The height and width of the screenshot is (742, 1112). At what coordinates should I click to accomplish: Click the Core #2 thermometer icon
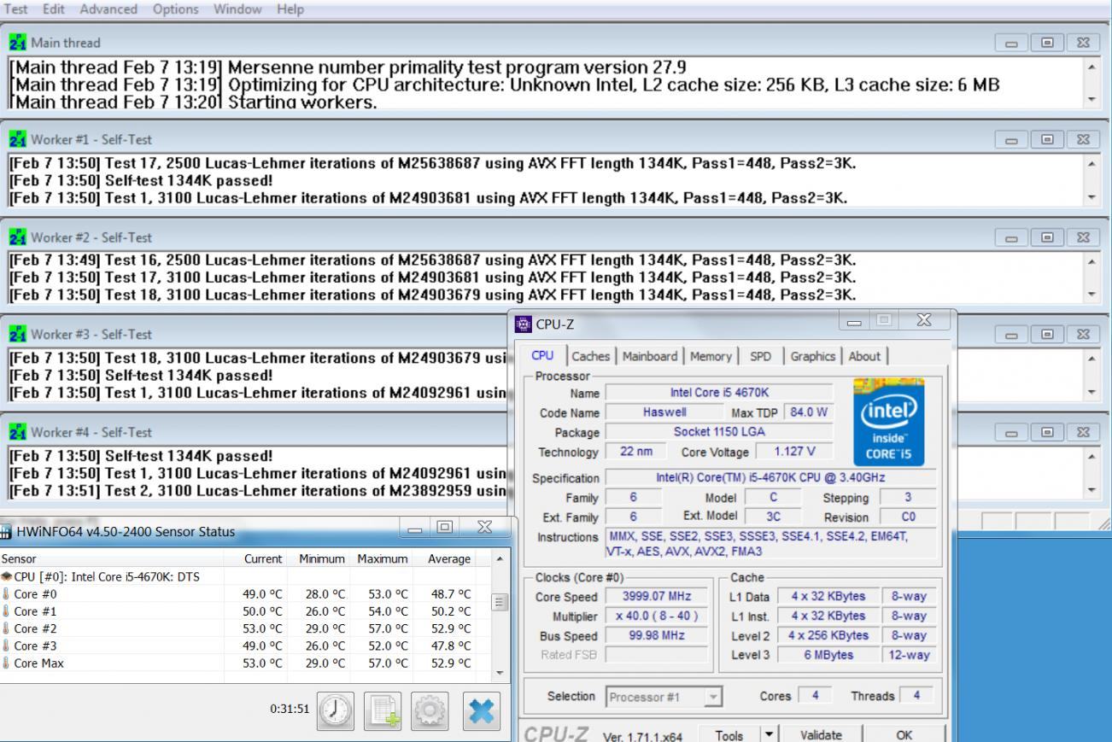coord(6,628)
